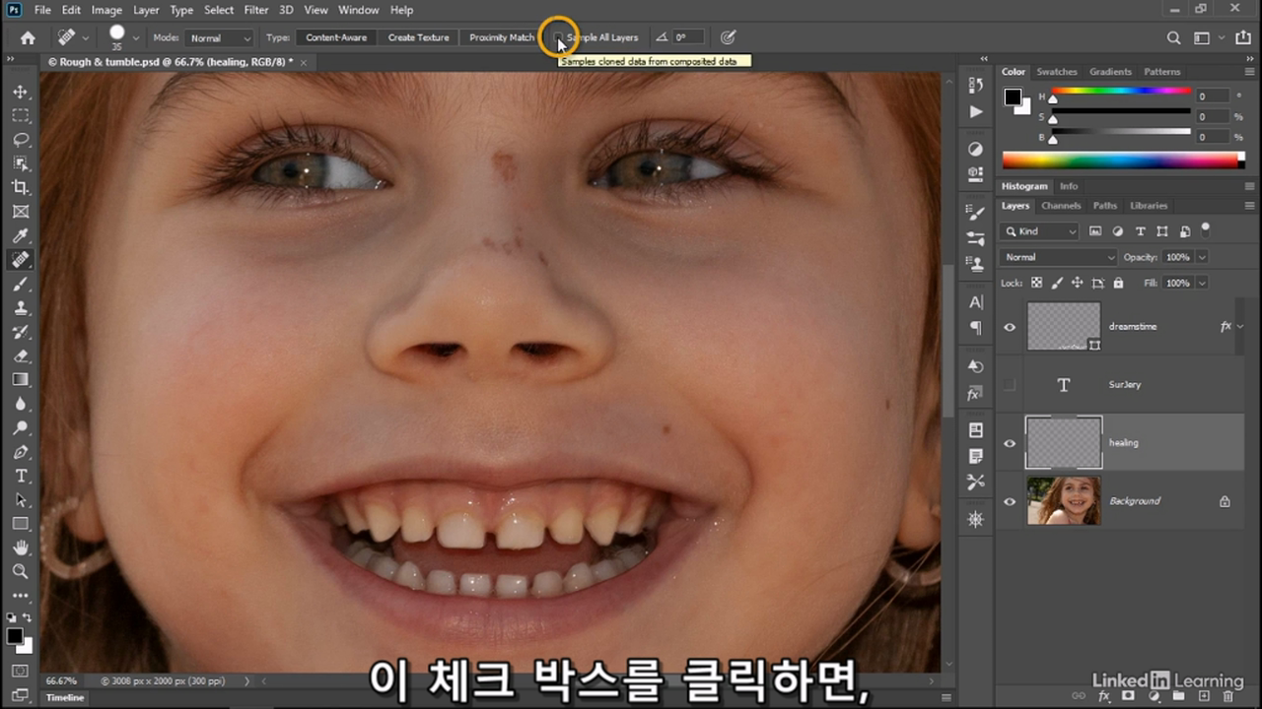Open the healing Mode dropdown
1262x709 pixels.
pos(221,37)
